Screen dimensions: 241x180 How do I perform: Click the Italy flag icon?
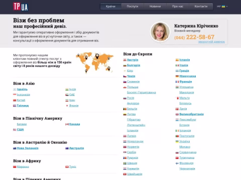coord(177,65)
